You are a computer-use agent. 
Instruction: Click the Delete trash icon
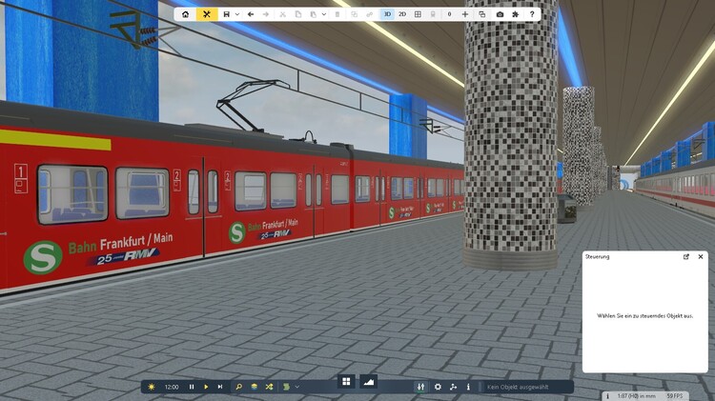pos(337,14)
